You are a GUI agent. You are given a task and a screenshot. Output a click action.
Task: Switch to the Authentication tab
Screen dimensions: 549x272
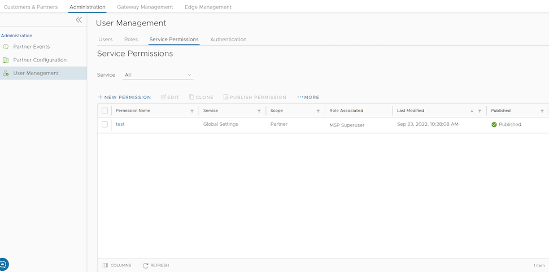(x=228, y=40)
